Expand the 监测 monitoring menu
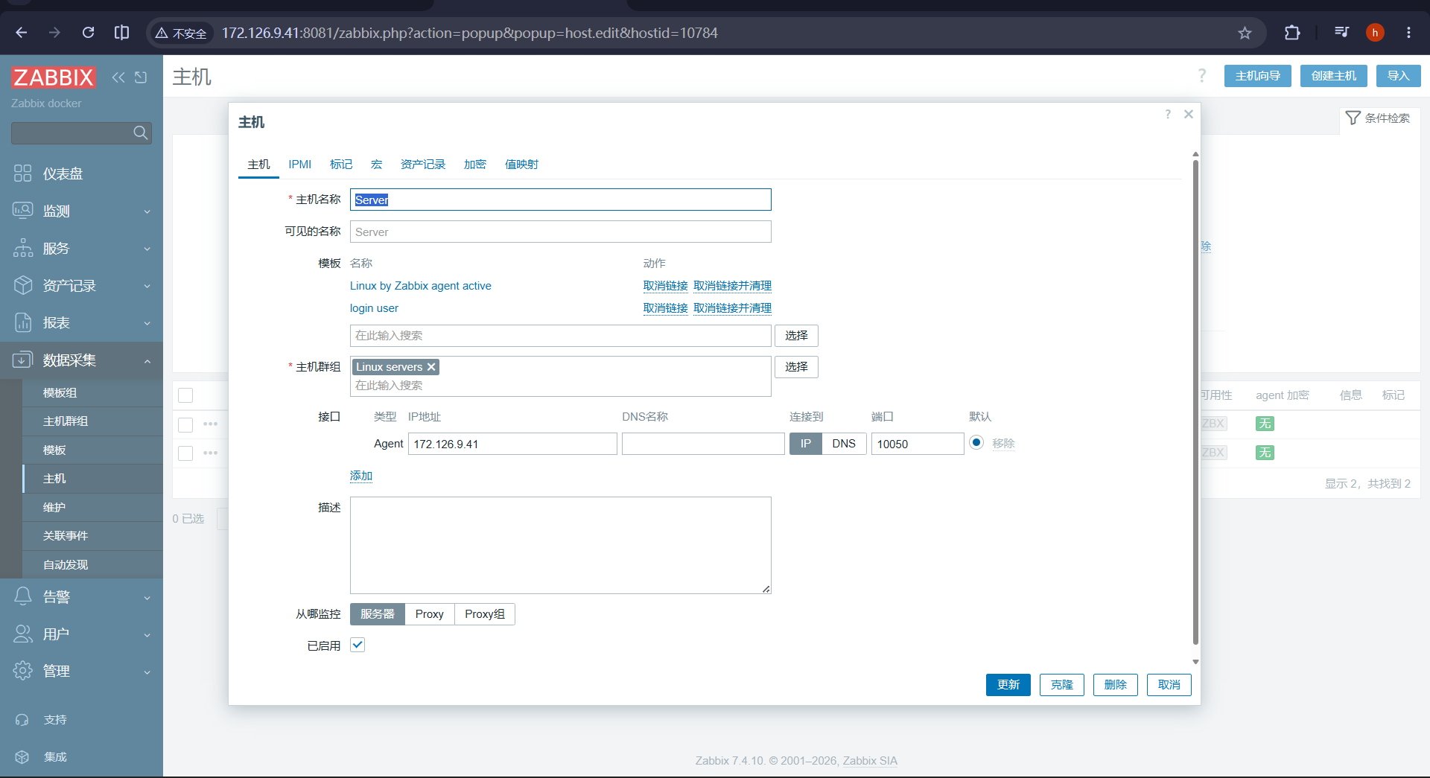The height and width of the screenshot is (778, 1430). 81,211
